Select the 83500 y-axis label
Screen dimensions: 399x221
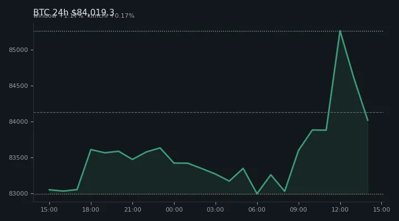coord(18,158)
